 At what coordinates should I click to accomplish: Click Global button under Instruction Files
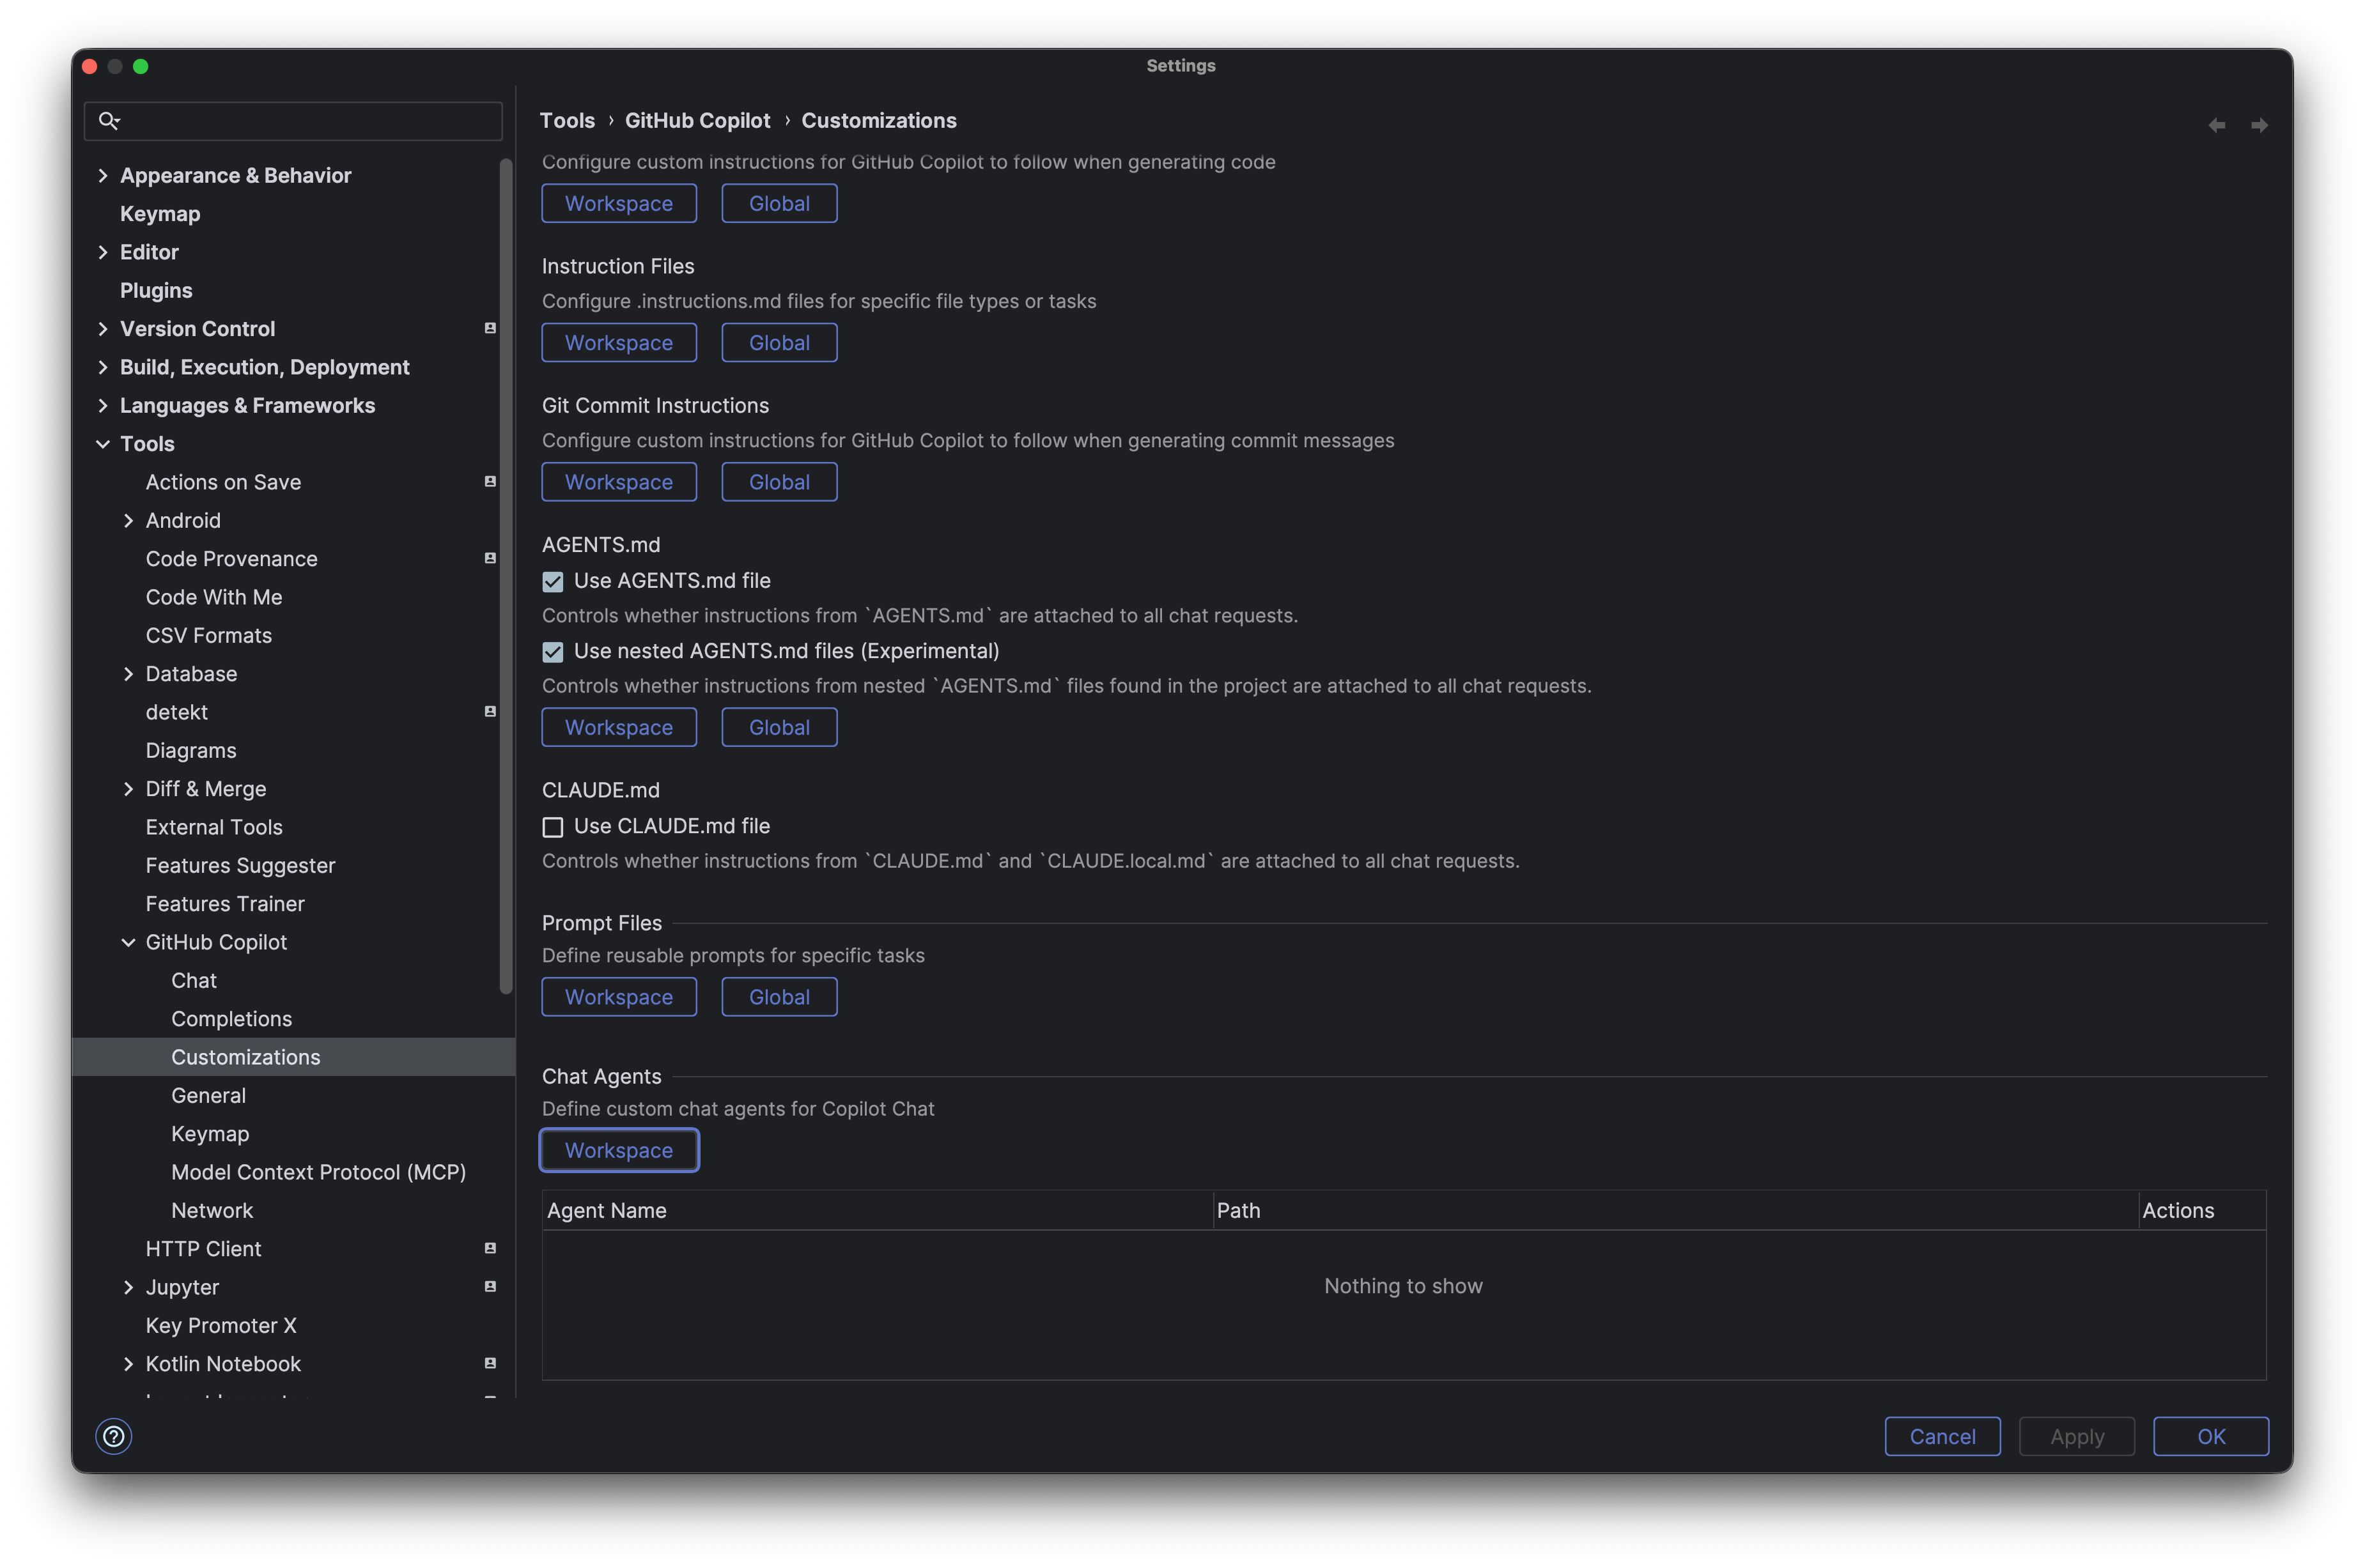coord(779,343)
